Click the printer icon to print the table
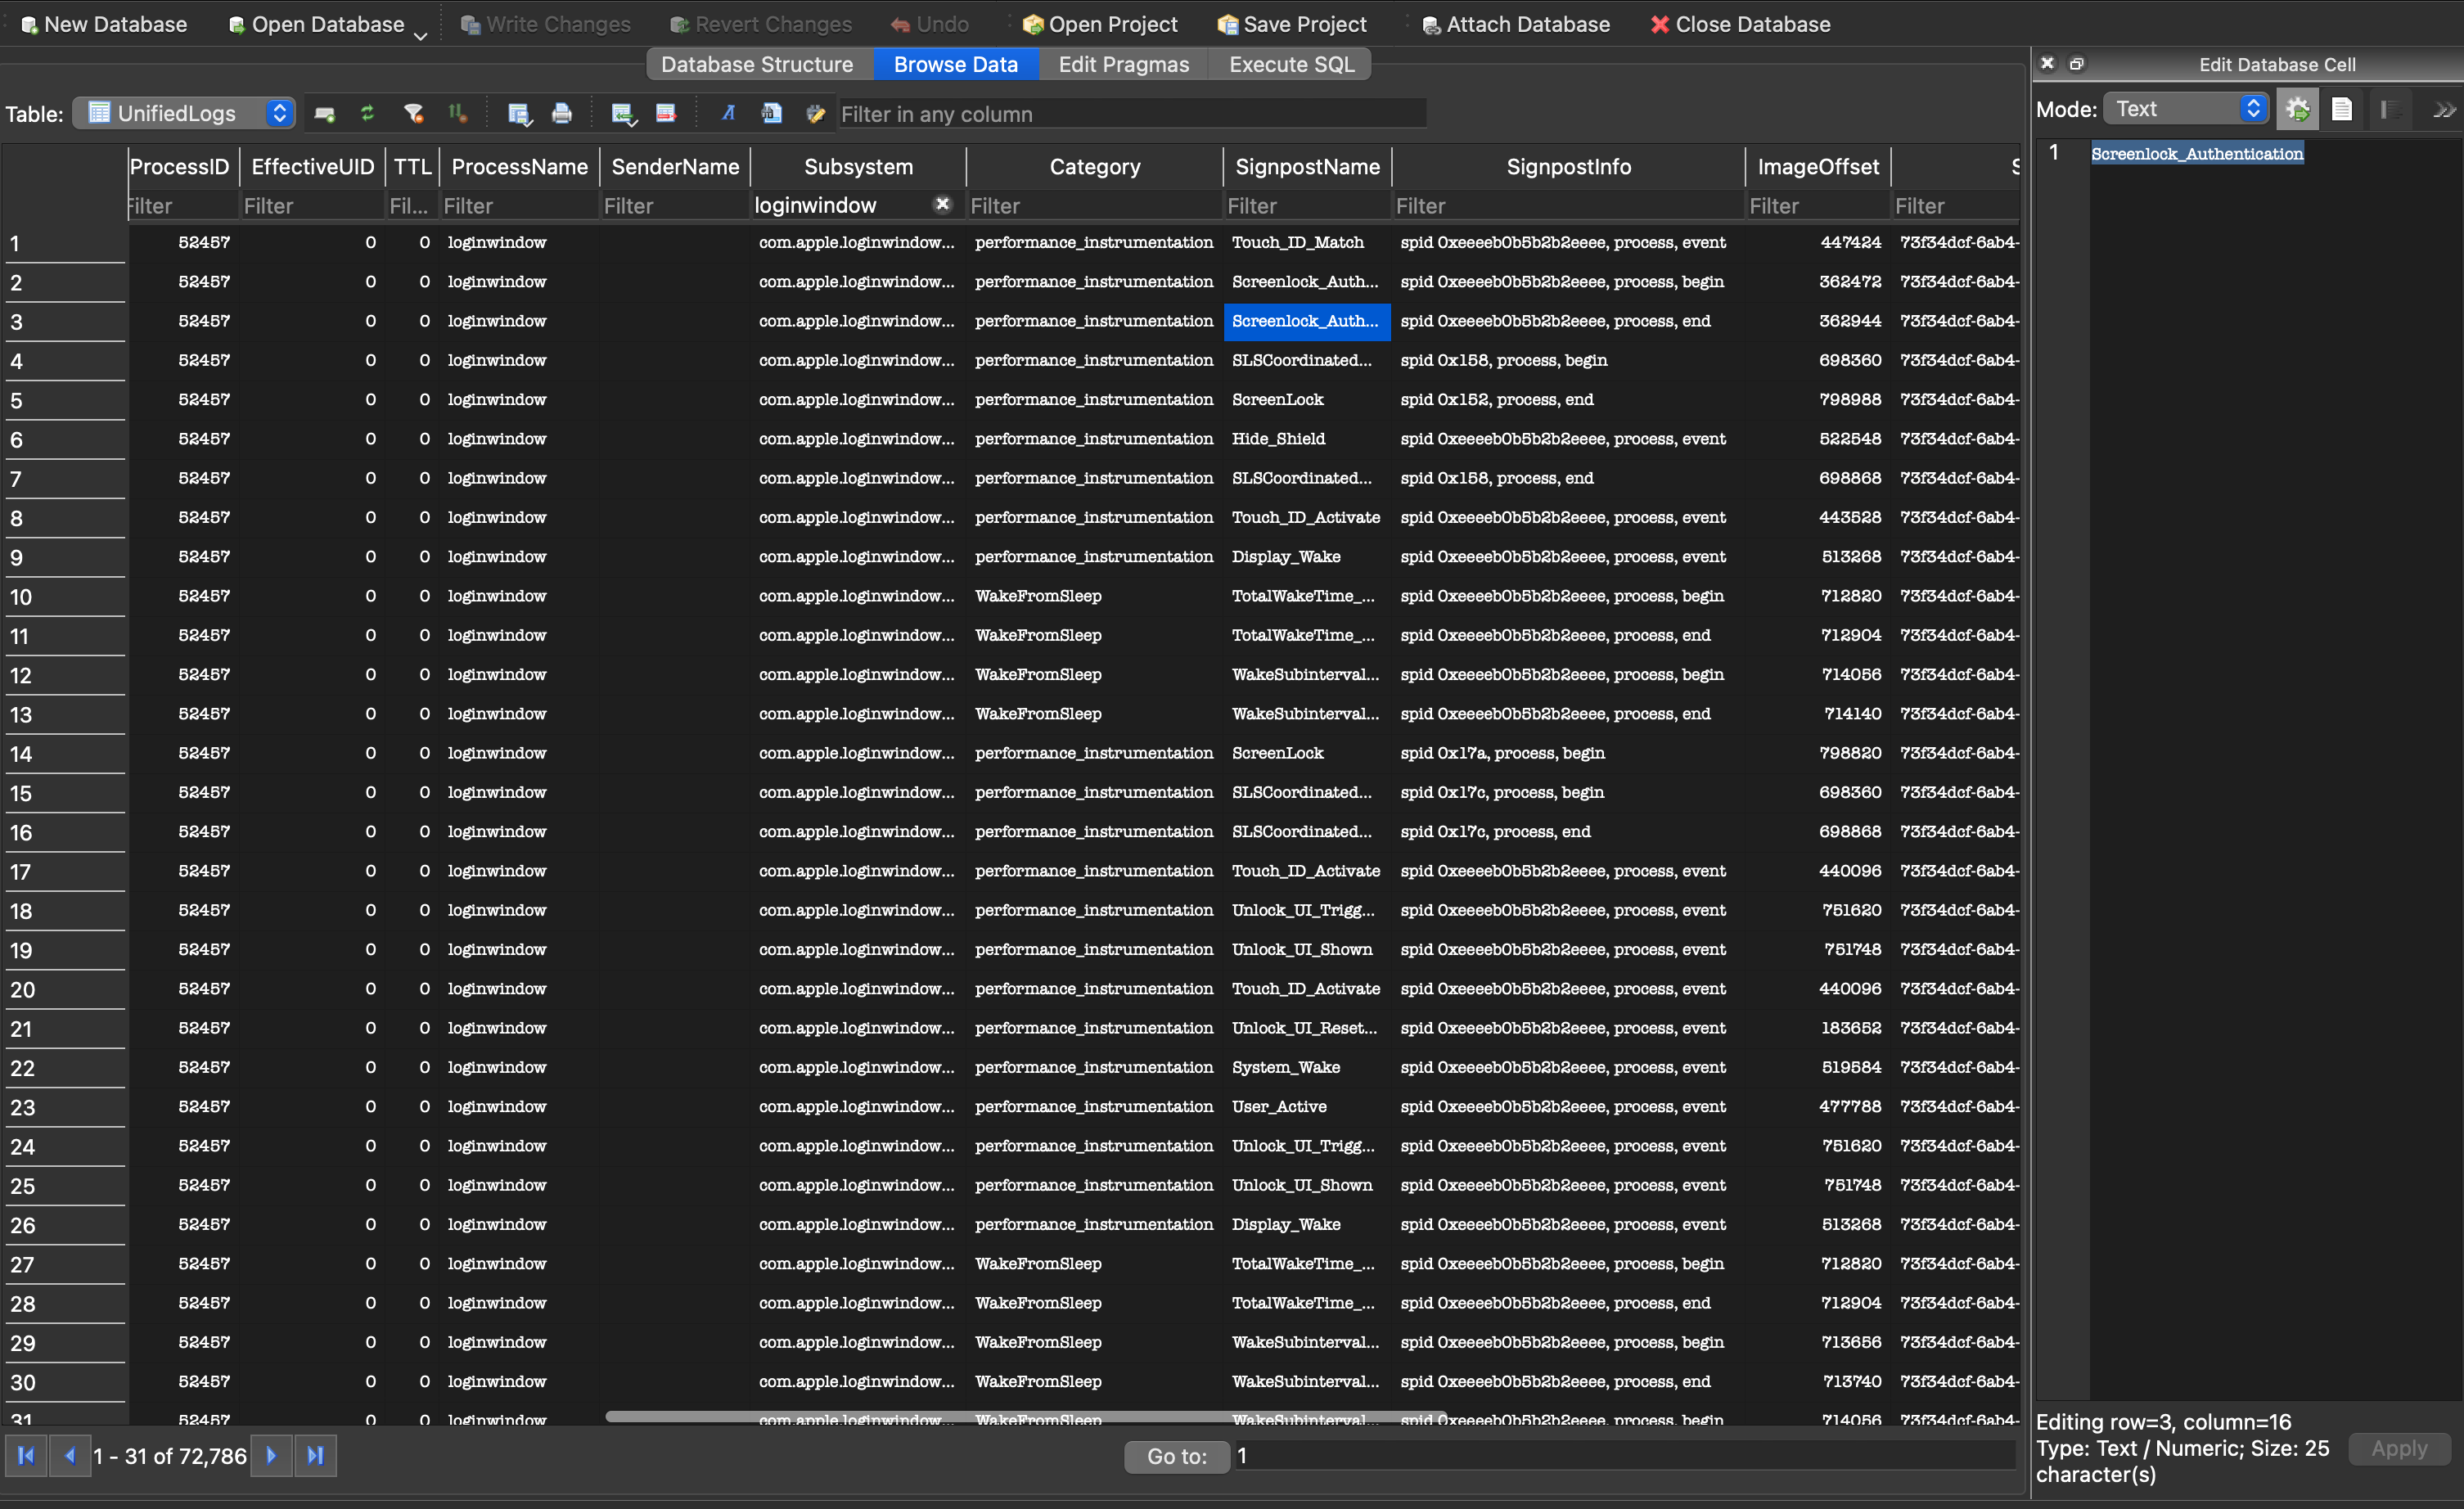This screenshot has height=1509, width=2464. (561, 114)
